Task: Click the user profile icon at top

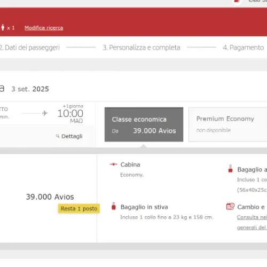Action: 237,1
